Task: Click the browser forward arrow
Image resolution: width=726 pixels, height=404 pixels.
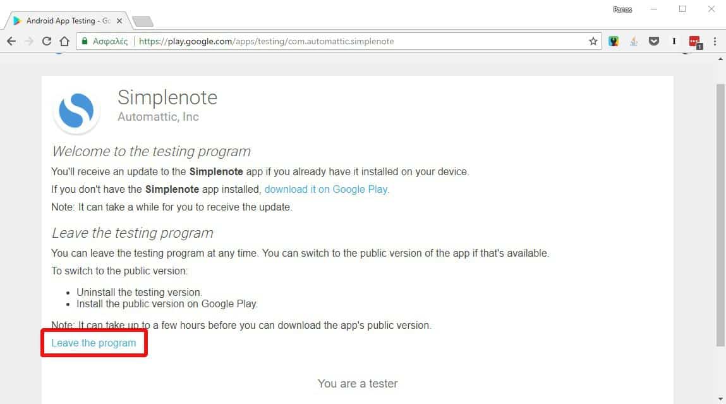Action: [29, 41]
